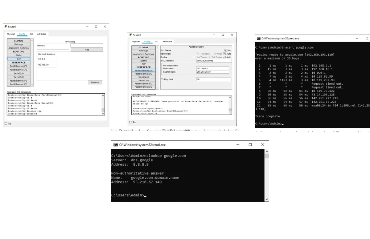The height and width of the screenshot is (239, 370).
Task: Select highlighted RIP item in RIP Routing window
Action: click(18, 59)
